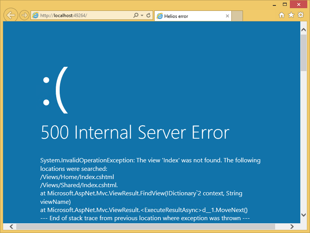Open a new blank tab
Screen dimensions: 310x233
(x=237, y=16)
